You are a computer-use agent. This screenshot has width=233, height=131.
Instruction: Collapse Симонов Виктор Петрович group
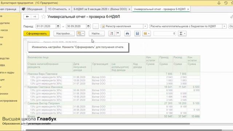click(25, 103)
